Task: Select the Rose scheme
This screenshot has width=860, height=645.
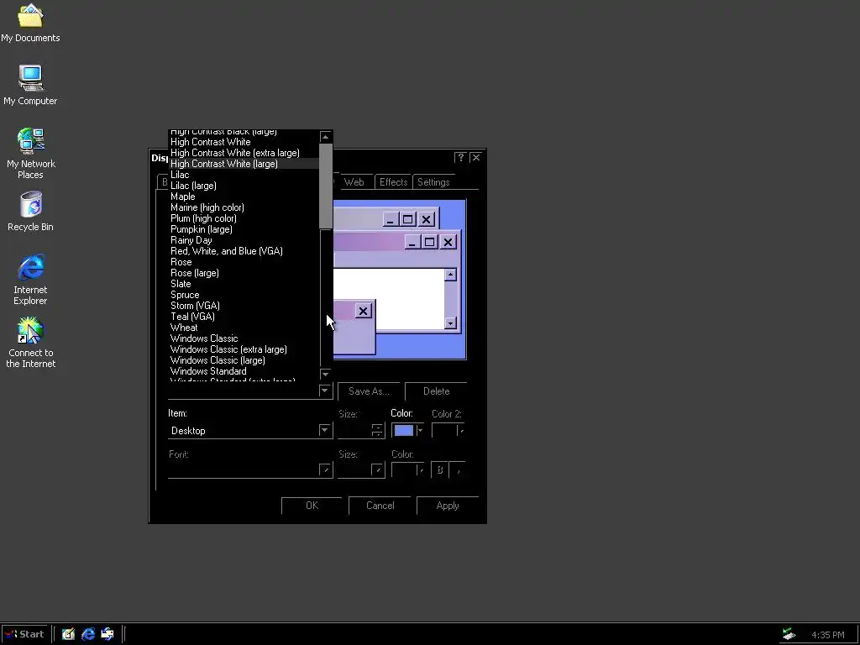Action: (x=244, y=262)
